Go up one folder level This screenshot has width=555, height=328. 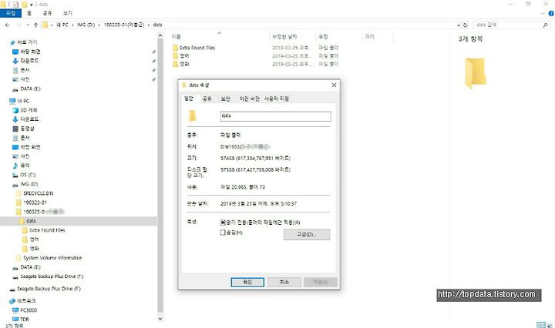35,25
